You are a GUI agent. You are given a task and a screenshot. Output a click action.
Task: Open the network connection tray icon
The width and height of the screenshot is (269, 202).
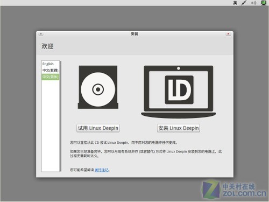tap(244, 3)
